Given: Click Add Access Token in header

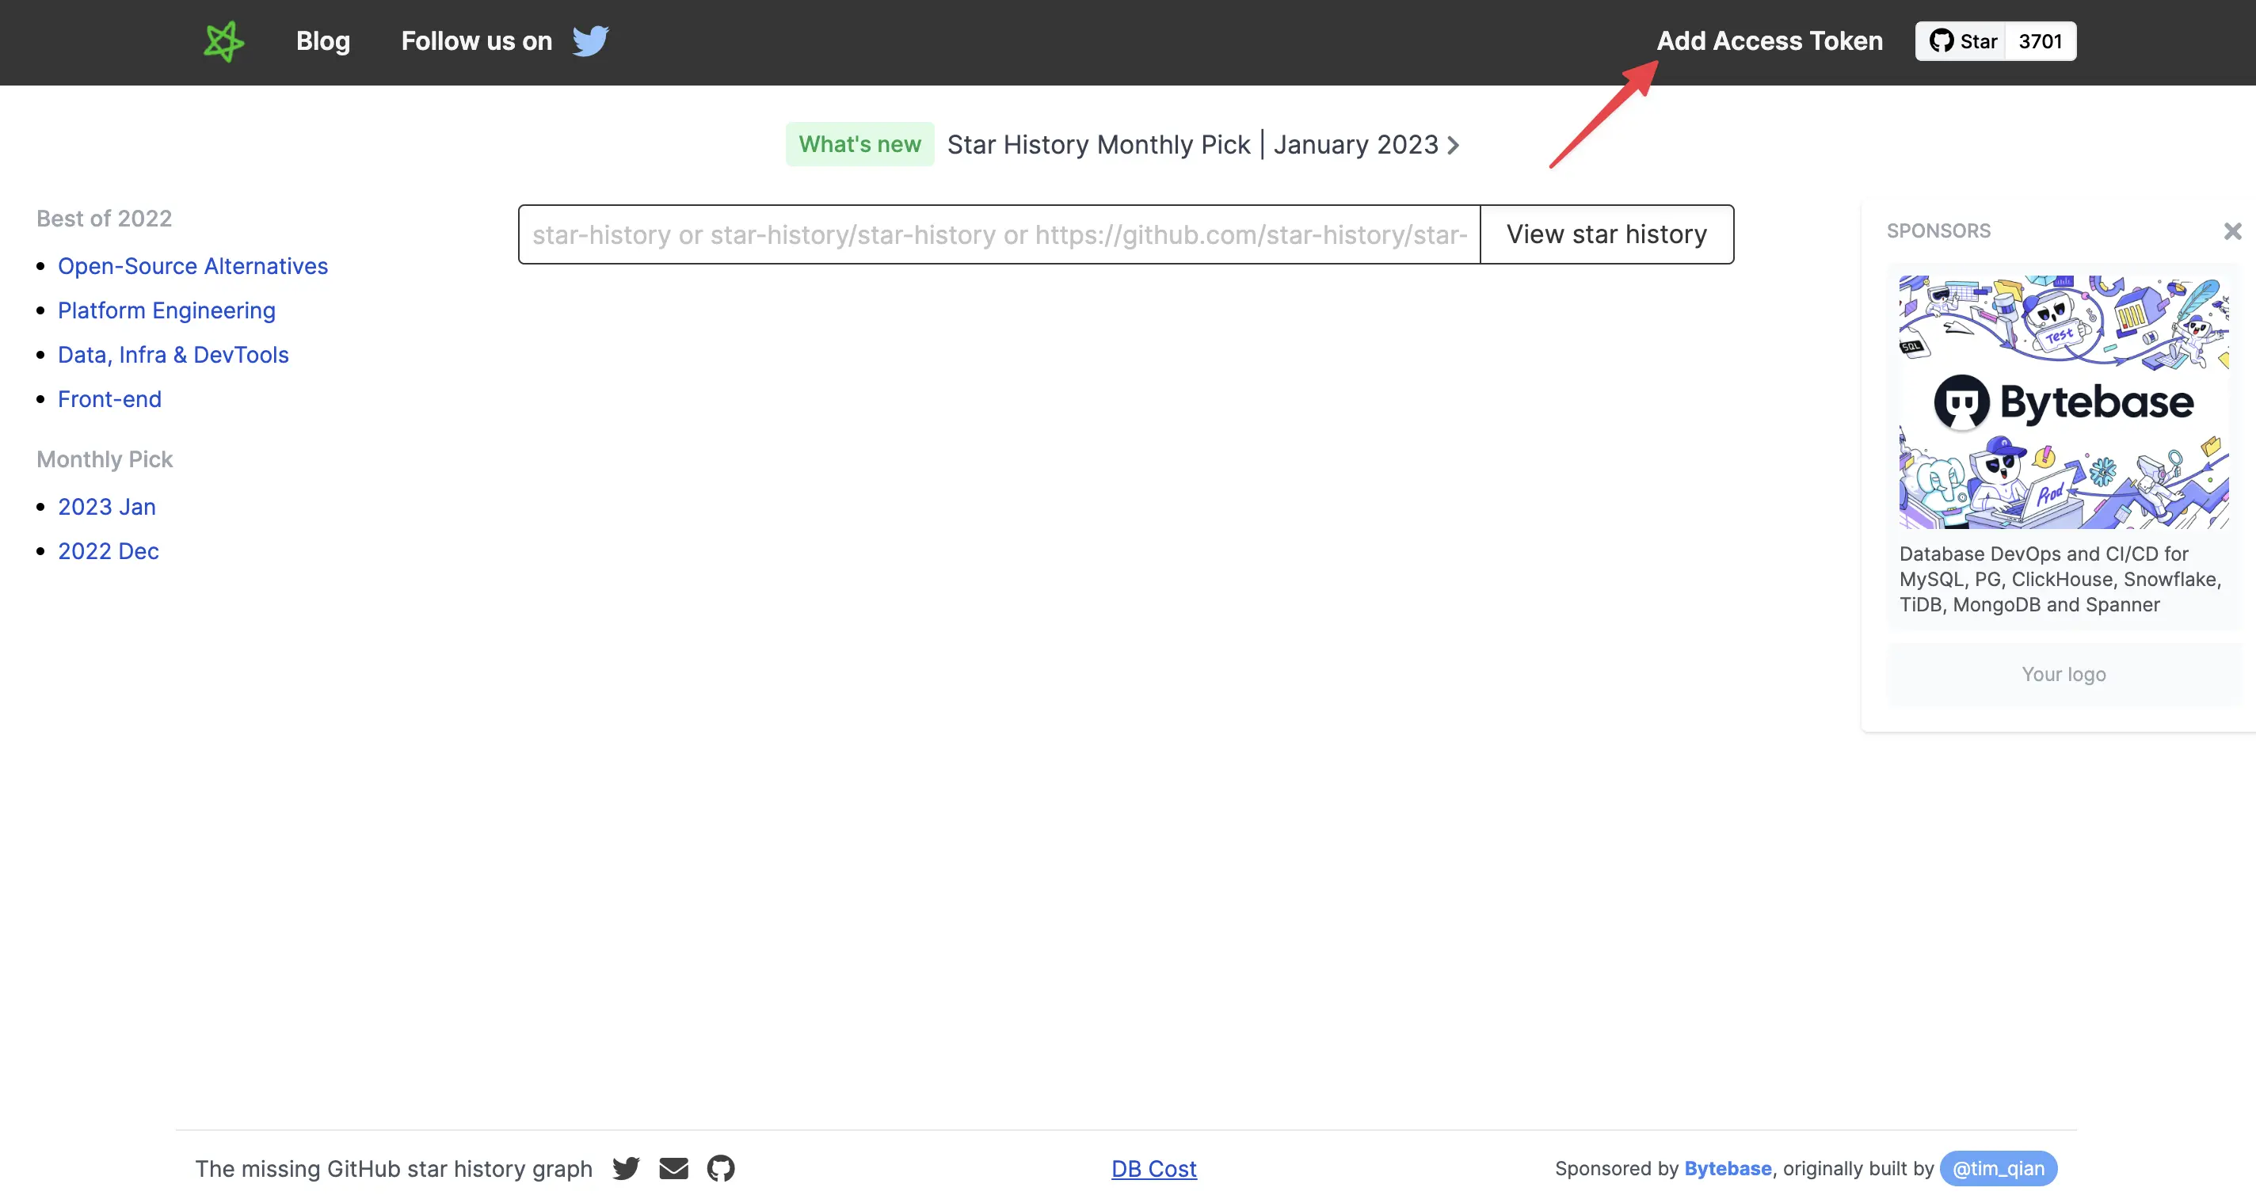Looking at the screenshot, I should pyautogui.click(x=1769, y=41).
